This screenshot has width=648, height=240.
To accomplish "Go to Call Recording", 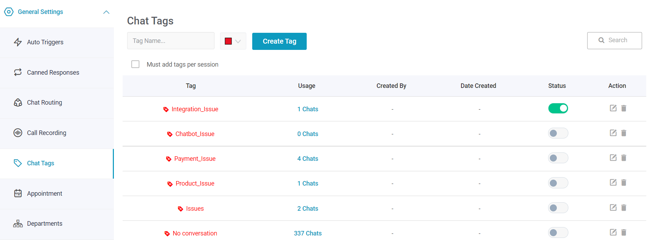I will 57,133.
